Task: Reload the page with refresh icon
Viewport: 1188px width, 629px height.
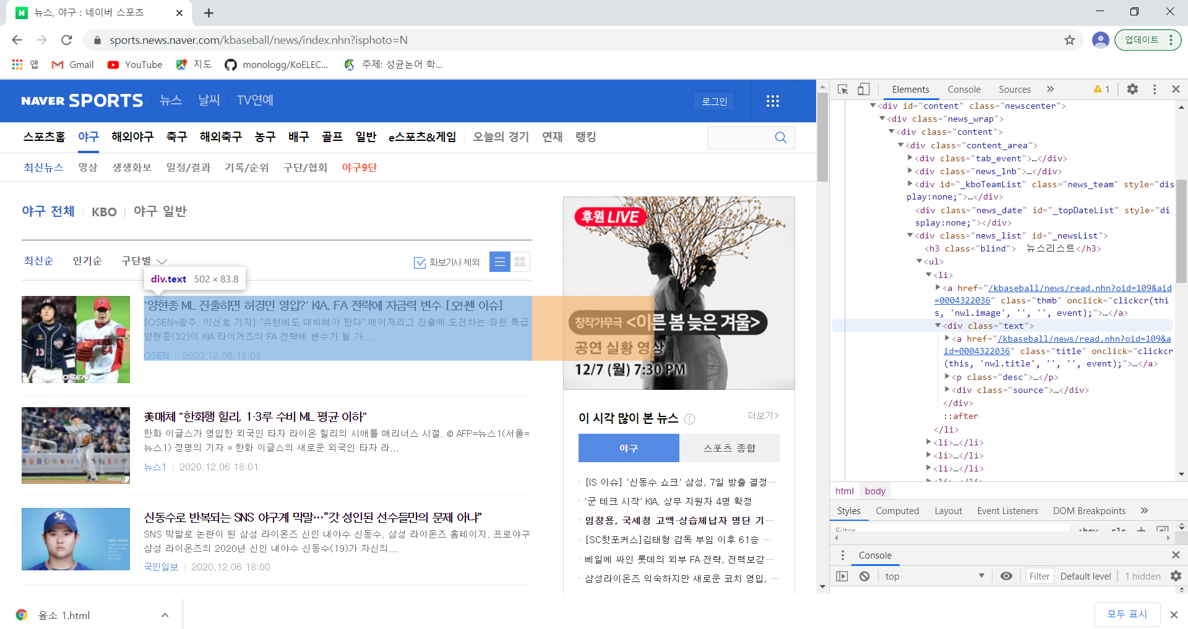Action: (x=67, y=40)
